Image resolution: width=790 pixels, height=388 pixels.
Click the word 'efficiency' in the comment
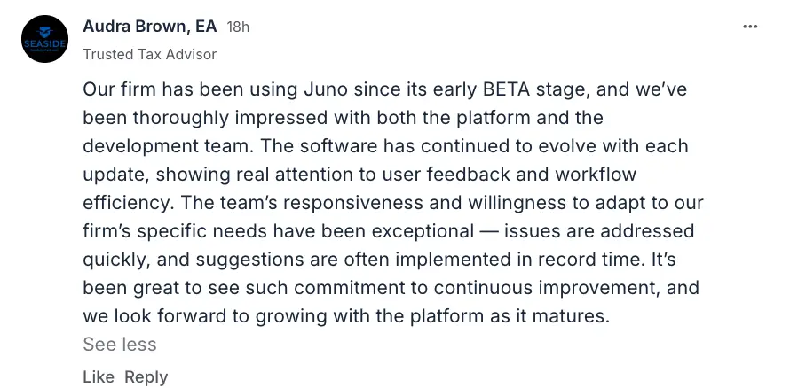point(123,203)
